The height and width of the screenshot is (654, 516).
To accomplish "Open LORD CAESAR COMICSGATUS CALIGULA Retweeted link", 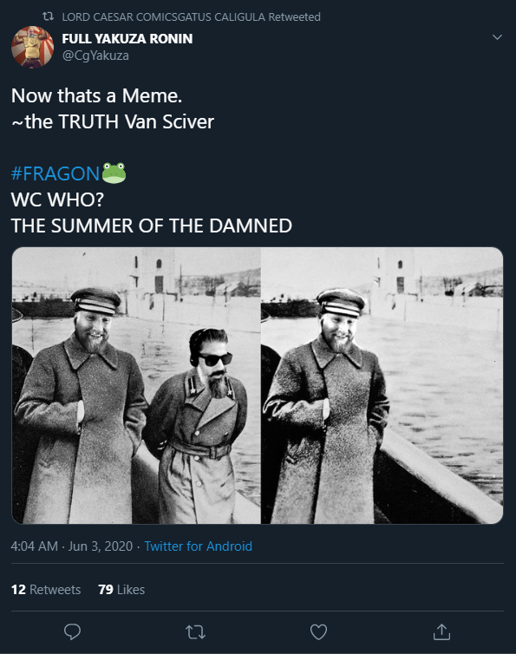I will (x=191, y=16).
